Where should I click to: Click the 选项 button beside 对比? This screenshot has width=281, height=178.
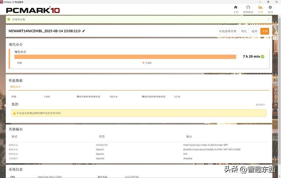click(x=254, y=31)
